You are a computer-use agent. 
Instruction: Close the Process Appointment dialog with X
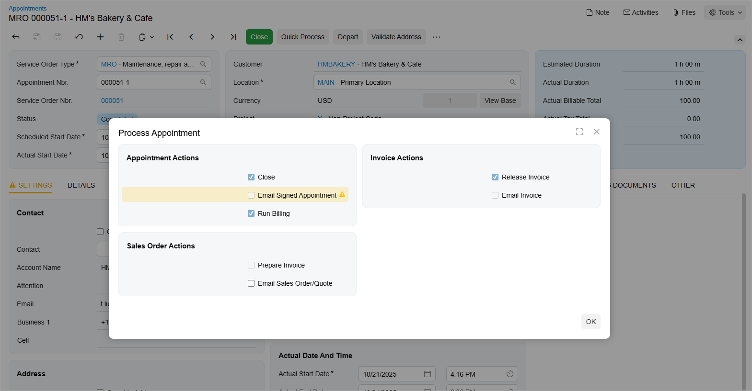(597, 132)
